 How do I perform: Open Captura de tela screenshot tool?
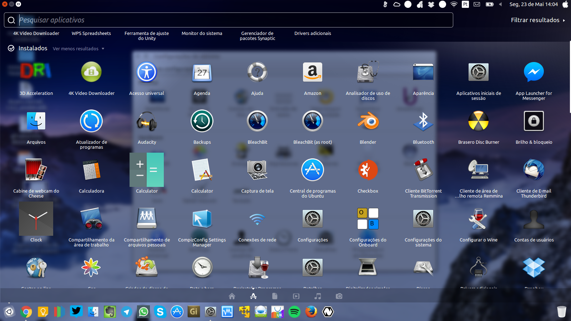(257, 170)
